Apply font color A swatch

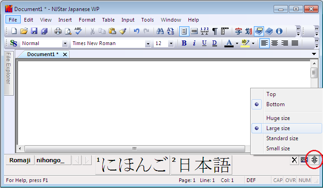click(229, 43)
